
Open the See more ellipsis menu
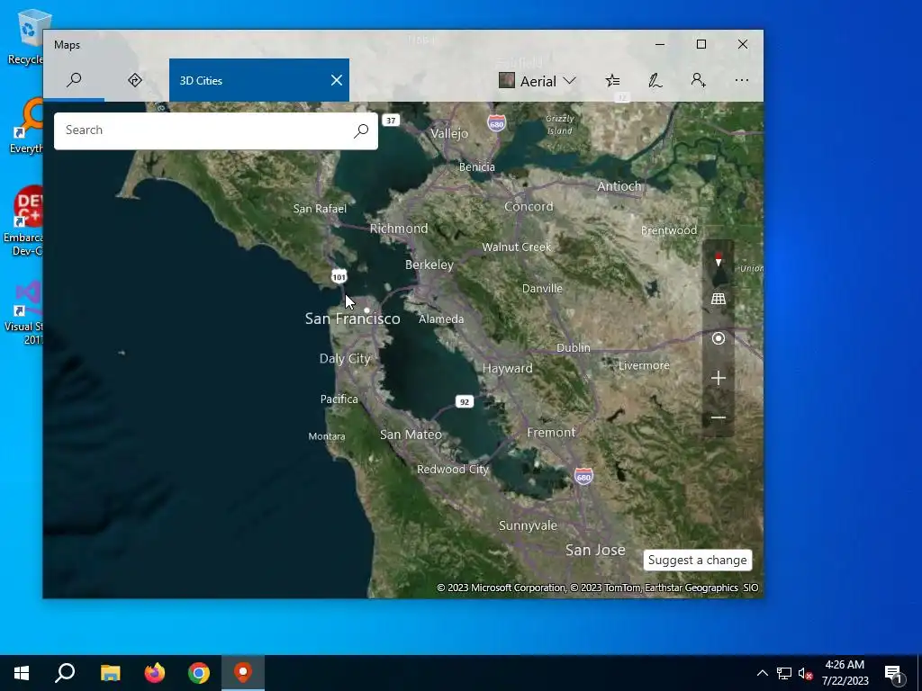(x=742, y=80)
